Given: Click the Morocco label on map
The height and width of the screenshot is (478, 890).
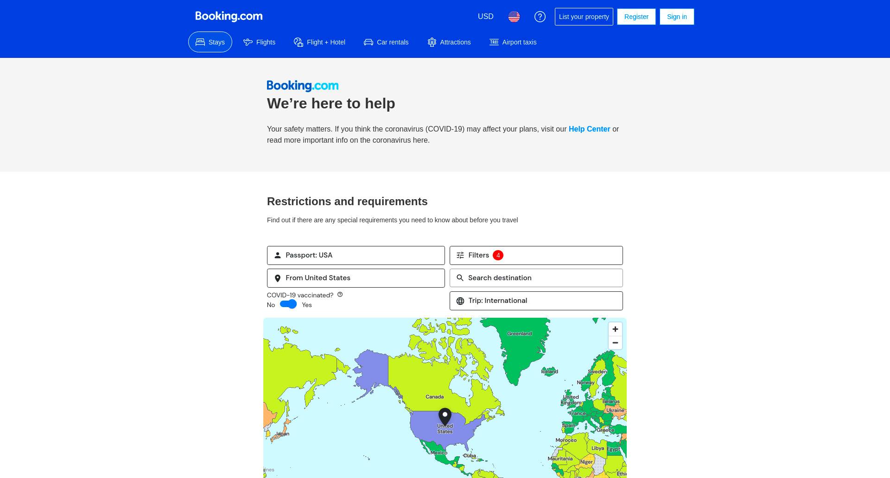Looking at the screenshot, I should (566, 440).
